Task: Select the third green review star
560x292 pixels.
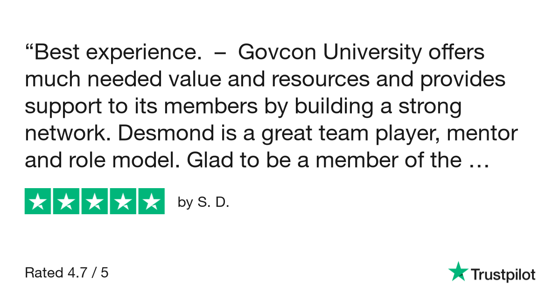Action: 94,201
